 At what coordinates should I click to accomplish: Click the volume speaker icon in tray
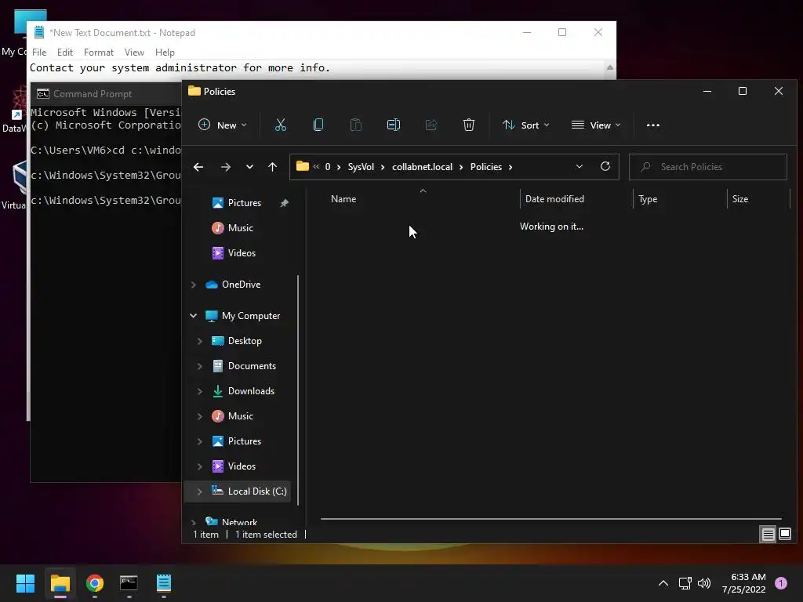point(704,583)
